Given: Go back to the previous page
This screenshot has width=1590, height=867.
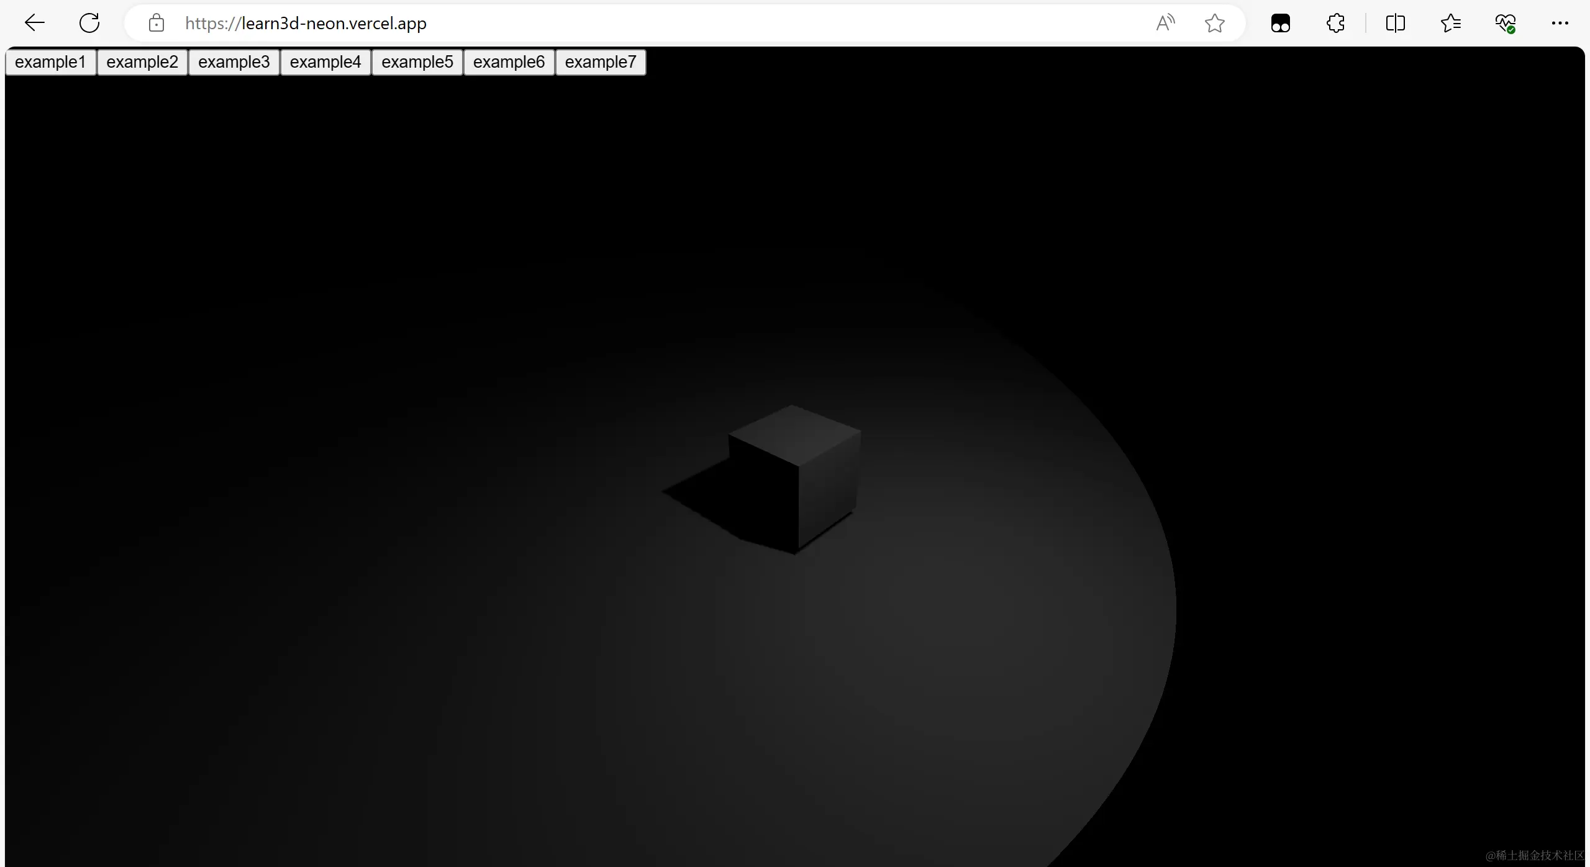Looking at the screenshot, I should coord(35,24).
